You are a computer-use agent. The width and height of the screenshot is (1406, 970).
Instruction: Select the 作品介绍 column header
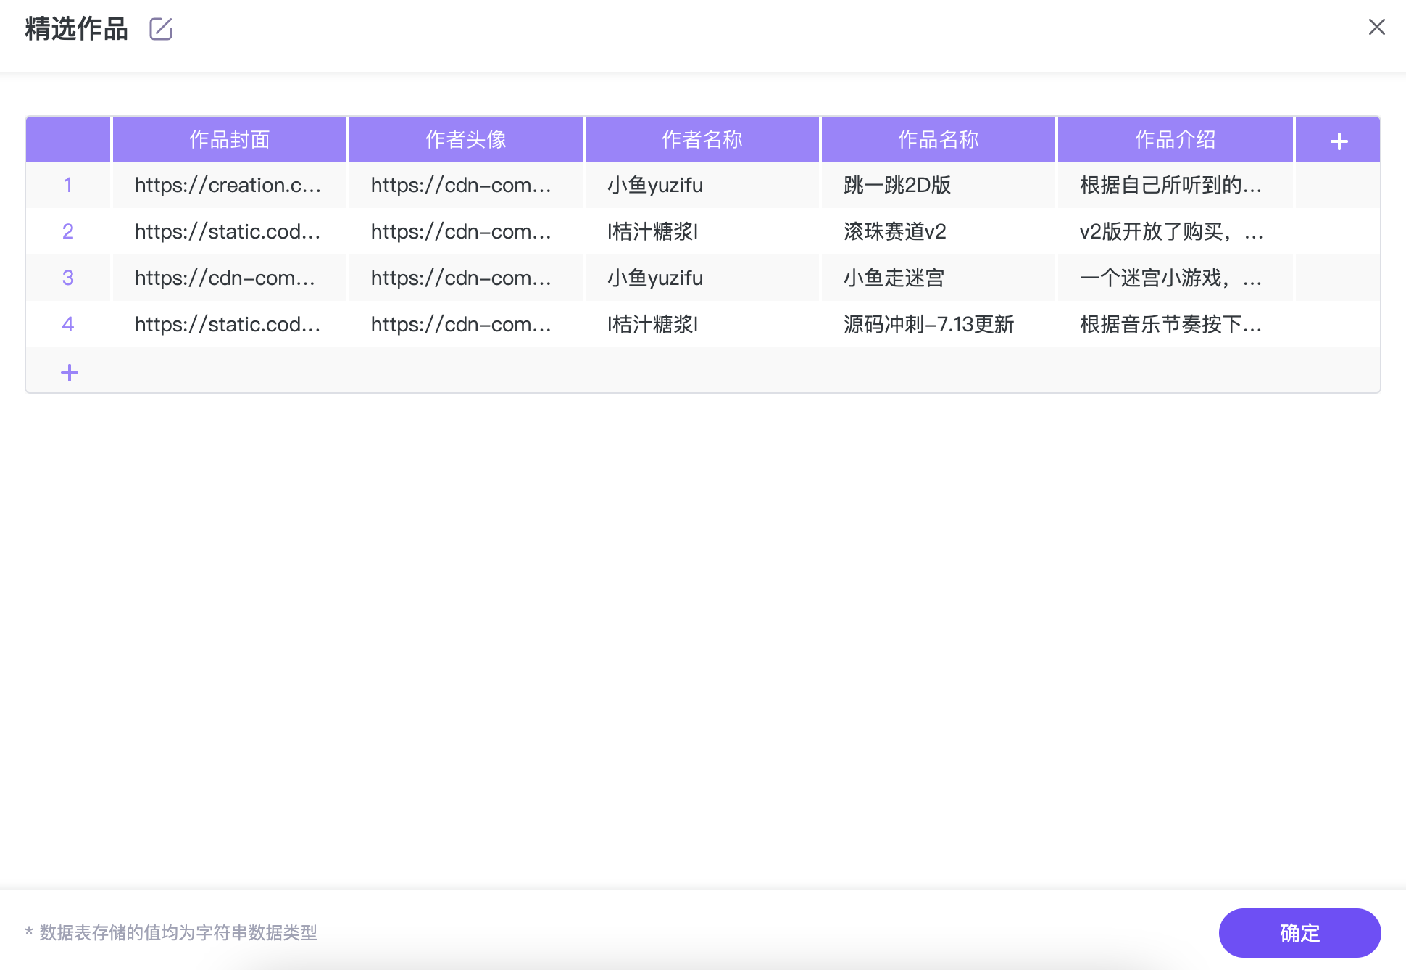1174,140
